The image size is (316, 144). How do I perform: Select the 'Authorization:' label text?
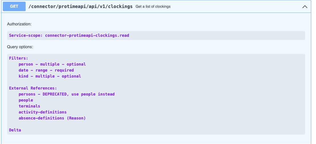19,24
